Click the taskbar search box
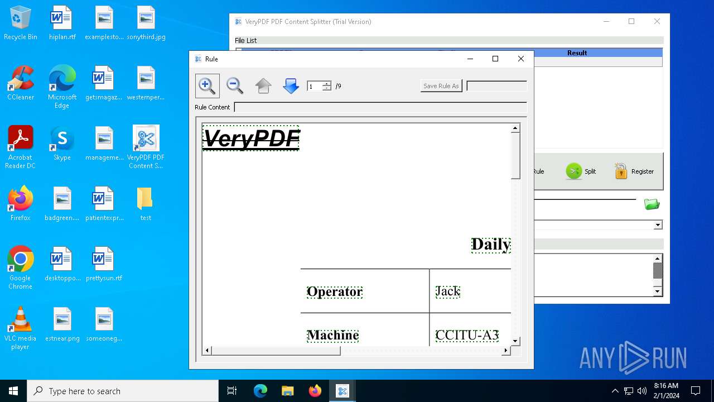This screenshot has height=402, width=714. click(123, 391)
